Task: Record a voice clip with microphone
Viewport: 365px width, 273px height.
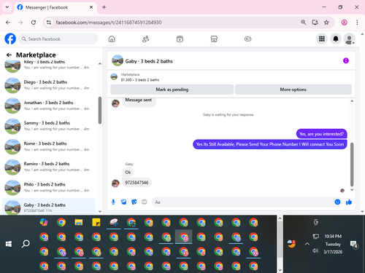Action: click(113, 202)
